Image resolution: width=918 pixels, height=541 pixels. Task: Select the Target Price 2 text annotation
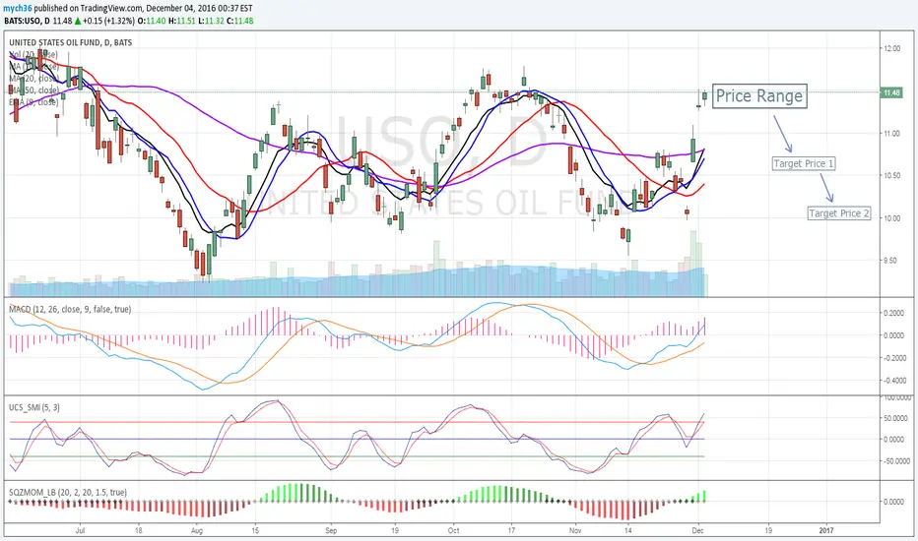(x=839, y=213)
